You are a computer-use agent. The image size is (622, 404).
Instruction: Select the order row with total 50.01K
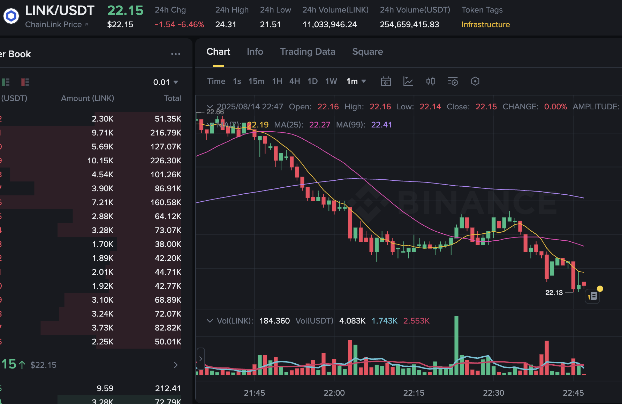pyautogui.click(x=91, y=342)
